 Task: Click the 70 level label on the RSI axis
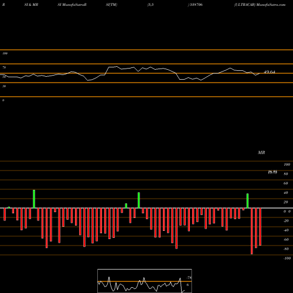[4, 67]
